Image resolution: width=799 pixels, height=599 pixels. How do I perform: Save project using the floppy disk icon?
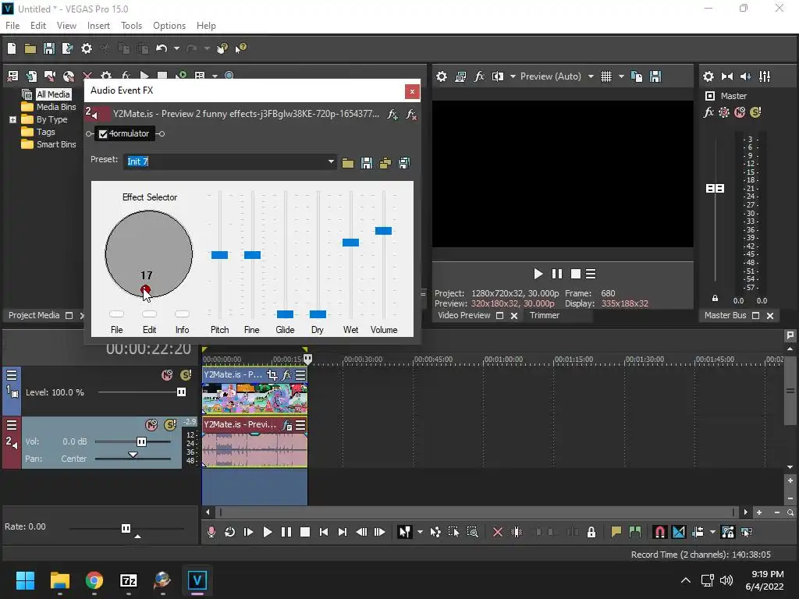pyautogui.click(x=49, y=48)
